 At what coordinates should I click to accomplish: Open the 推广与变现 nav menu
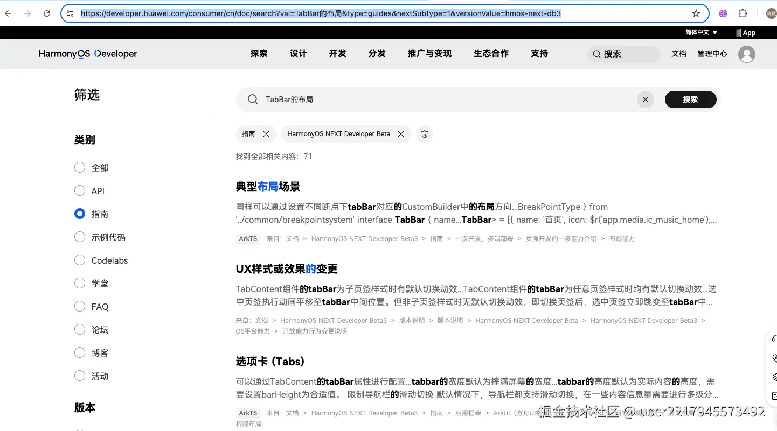(429, 54)
